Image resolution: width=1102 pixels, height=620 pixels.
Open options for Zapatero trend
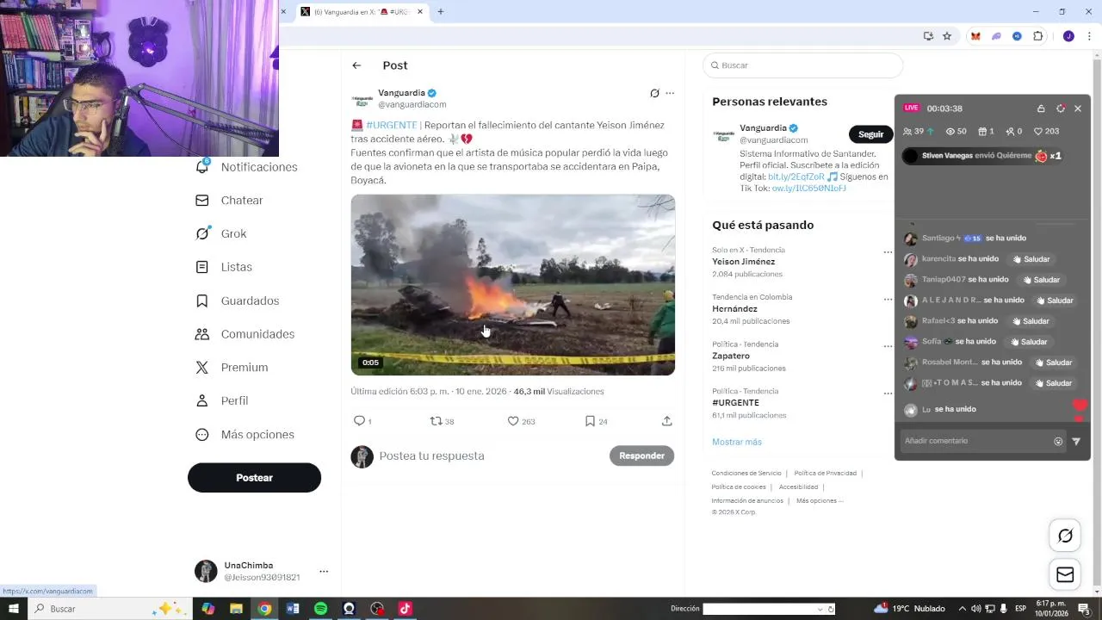click(x=888, y=346)
